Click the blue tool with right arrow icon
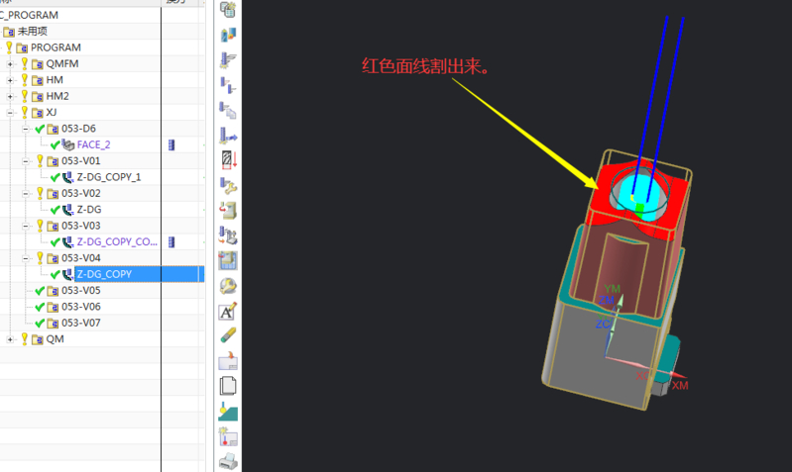 tap(227, 135)
